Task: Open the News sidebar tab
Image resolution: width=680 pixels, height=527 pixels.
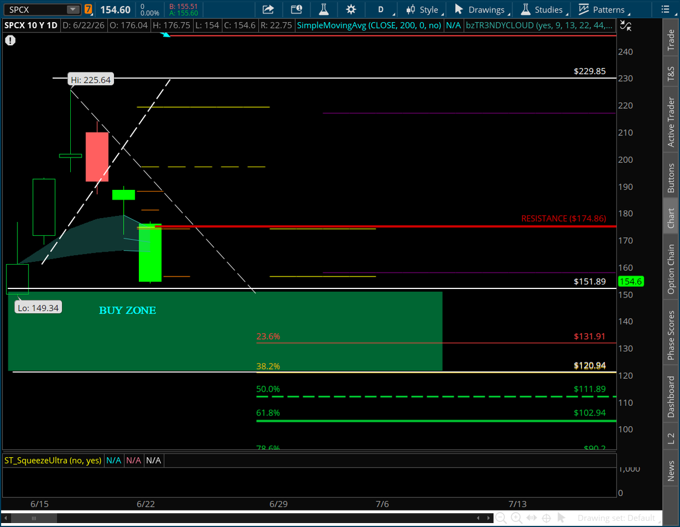Action: pyautogui.click(x=671, y=470)
